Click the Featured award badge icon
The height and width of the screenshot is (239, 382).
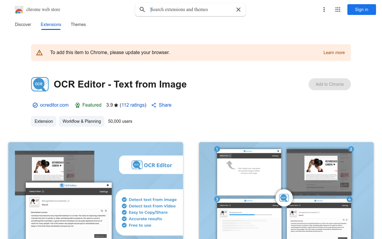pos(78,105)
